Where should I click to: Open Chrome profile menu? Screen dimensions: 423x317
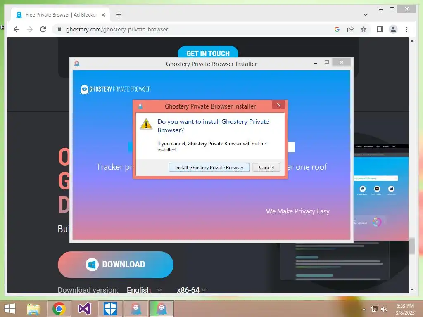393,29
